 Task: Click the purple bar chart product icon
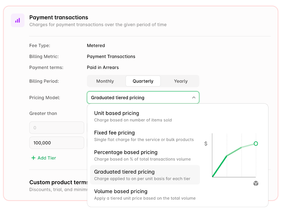pyautogui.click(x=17, y=20)
